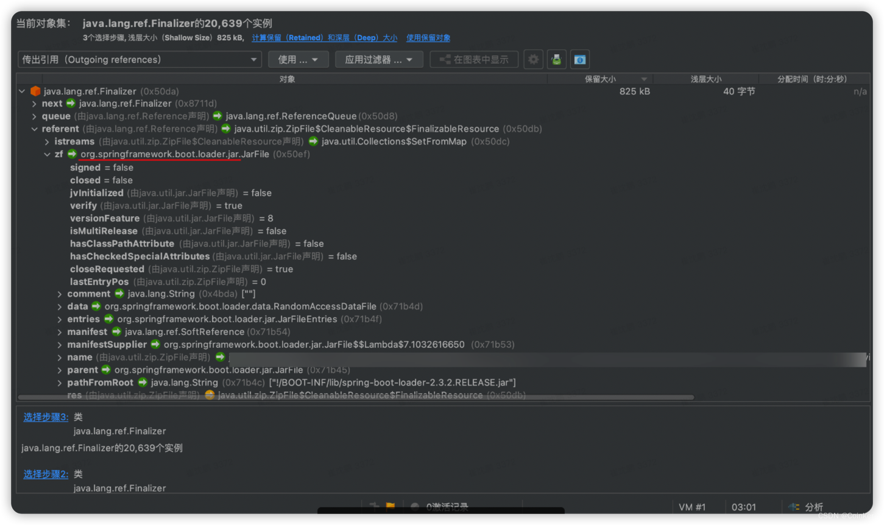Open the 应用过滤器 ... dropdown

click(379, 60)
